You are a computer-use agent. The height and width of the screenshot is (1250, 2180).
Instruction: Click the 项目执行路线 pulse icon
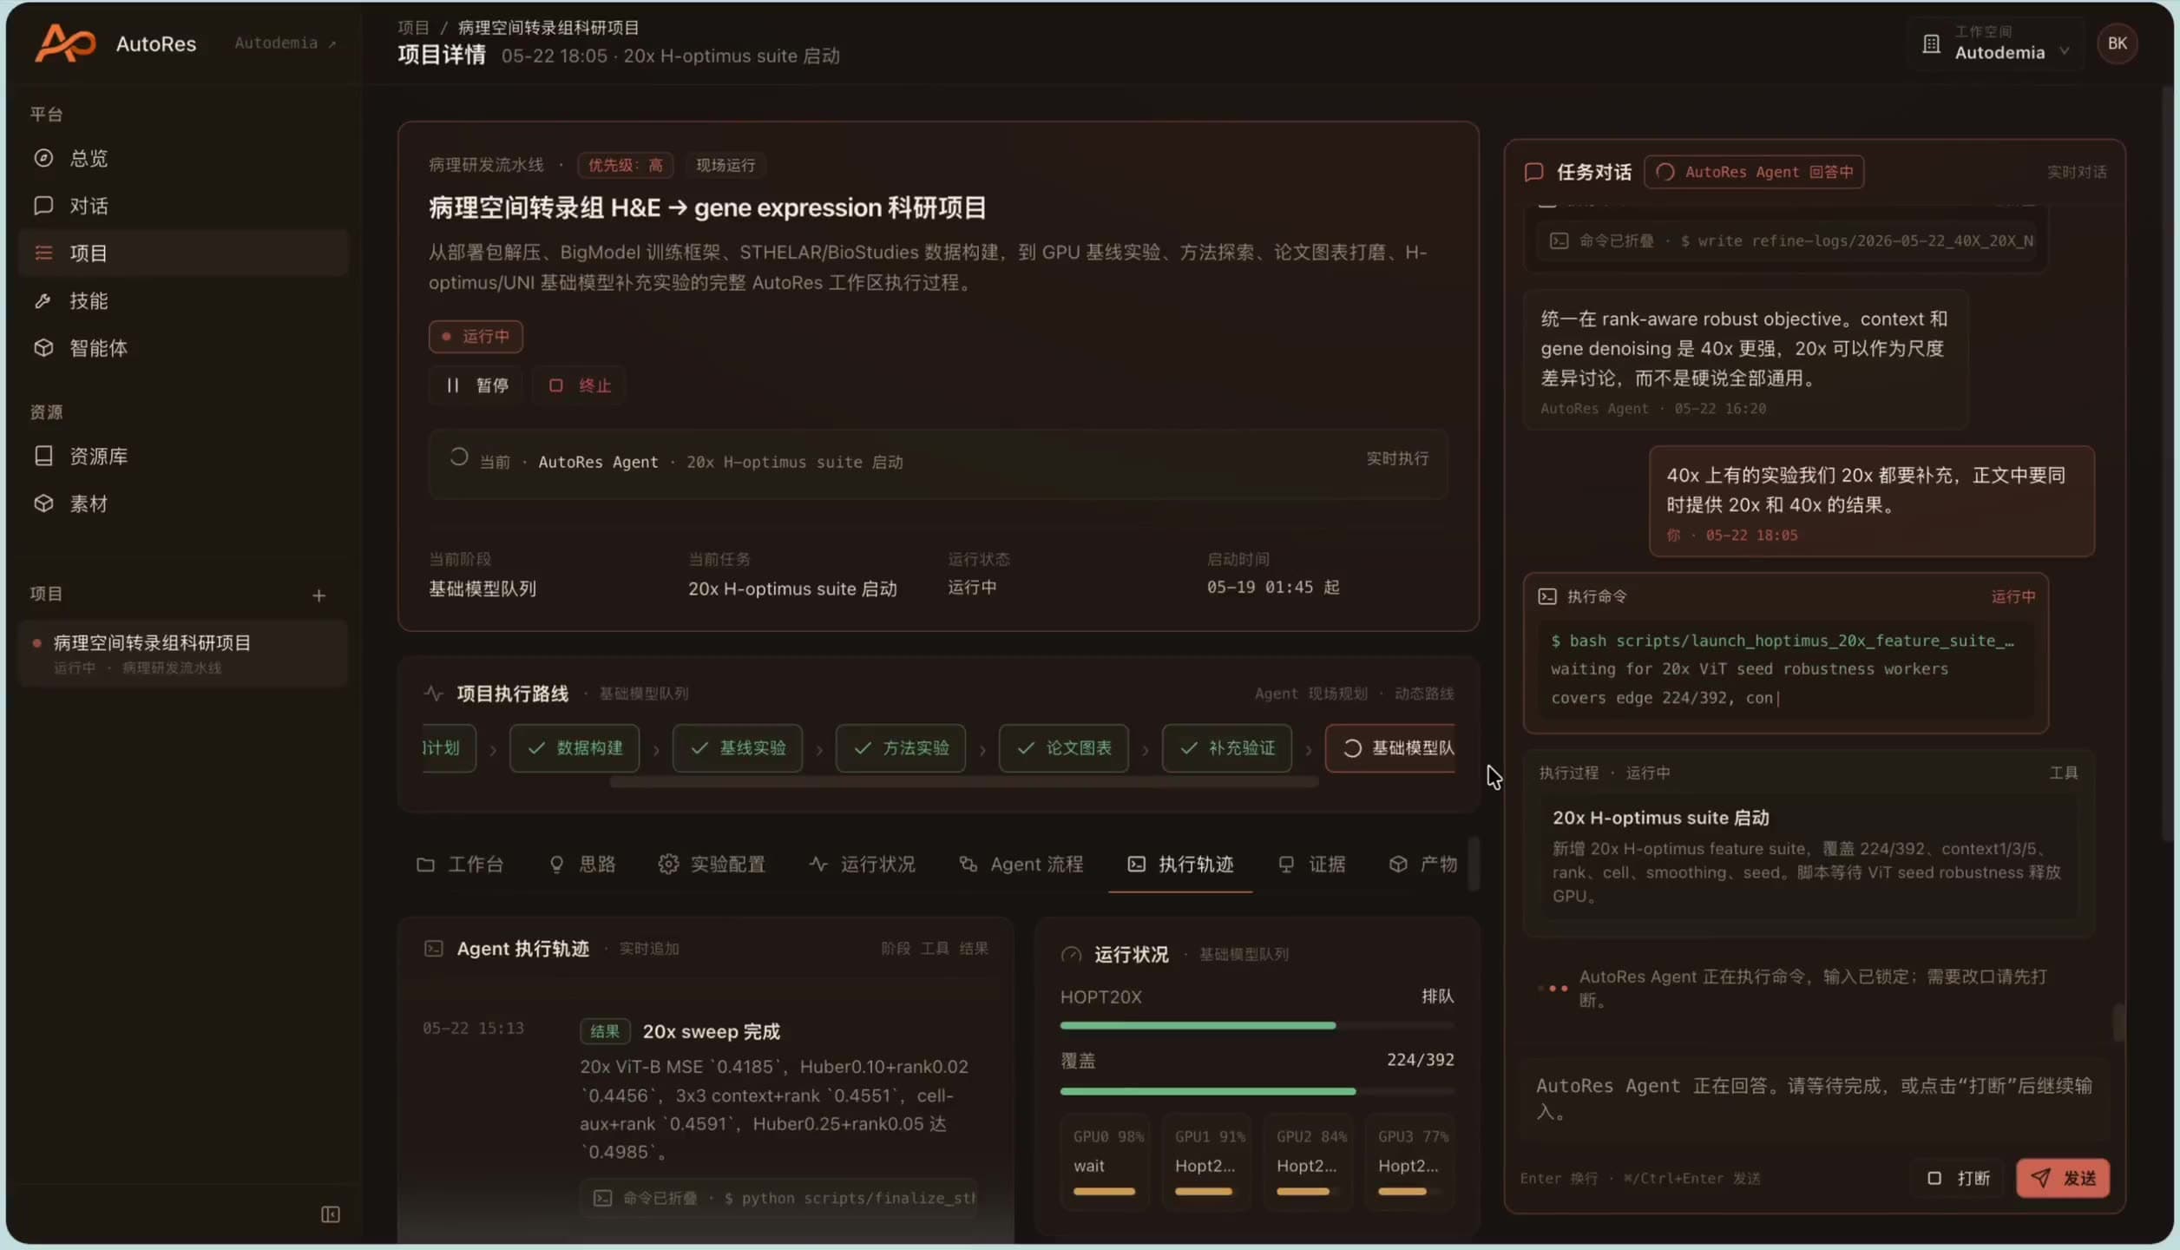coord(434,694)
